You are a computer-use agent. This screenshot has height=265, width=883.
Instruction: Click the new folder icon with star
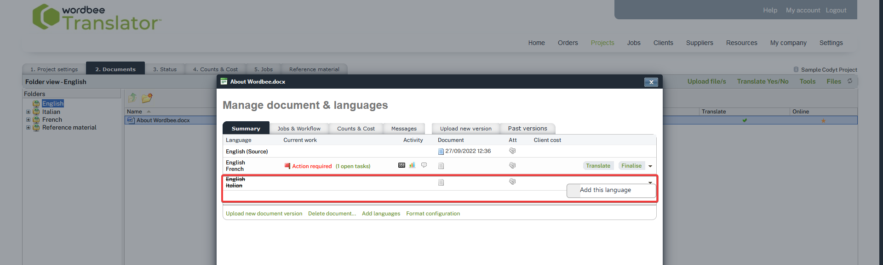point(147,98)
